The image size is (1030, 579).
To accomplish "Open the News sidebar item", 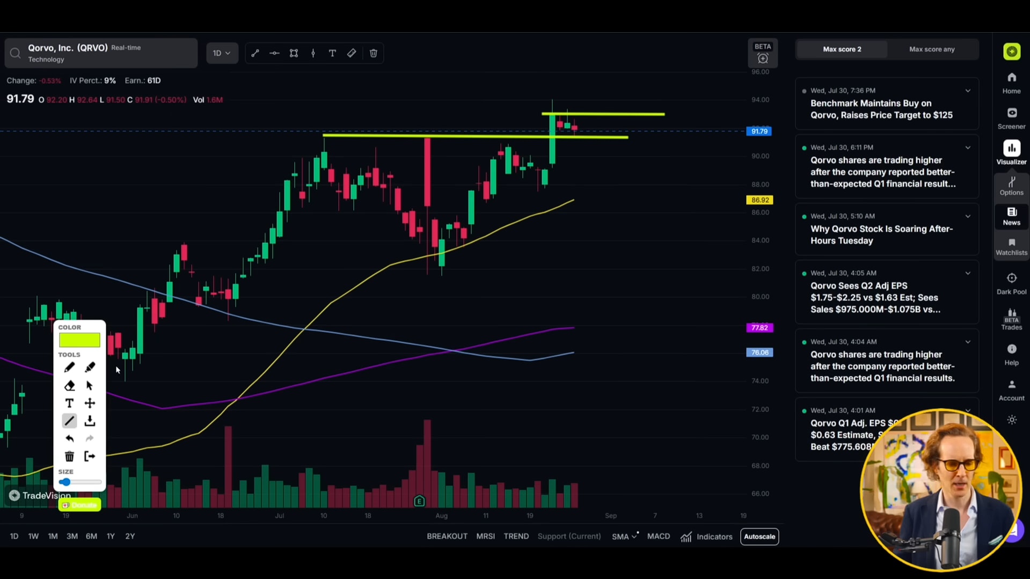I will [x=1012, y=216].
